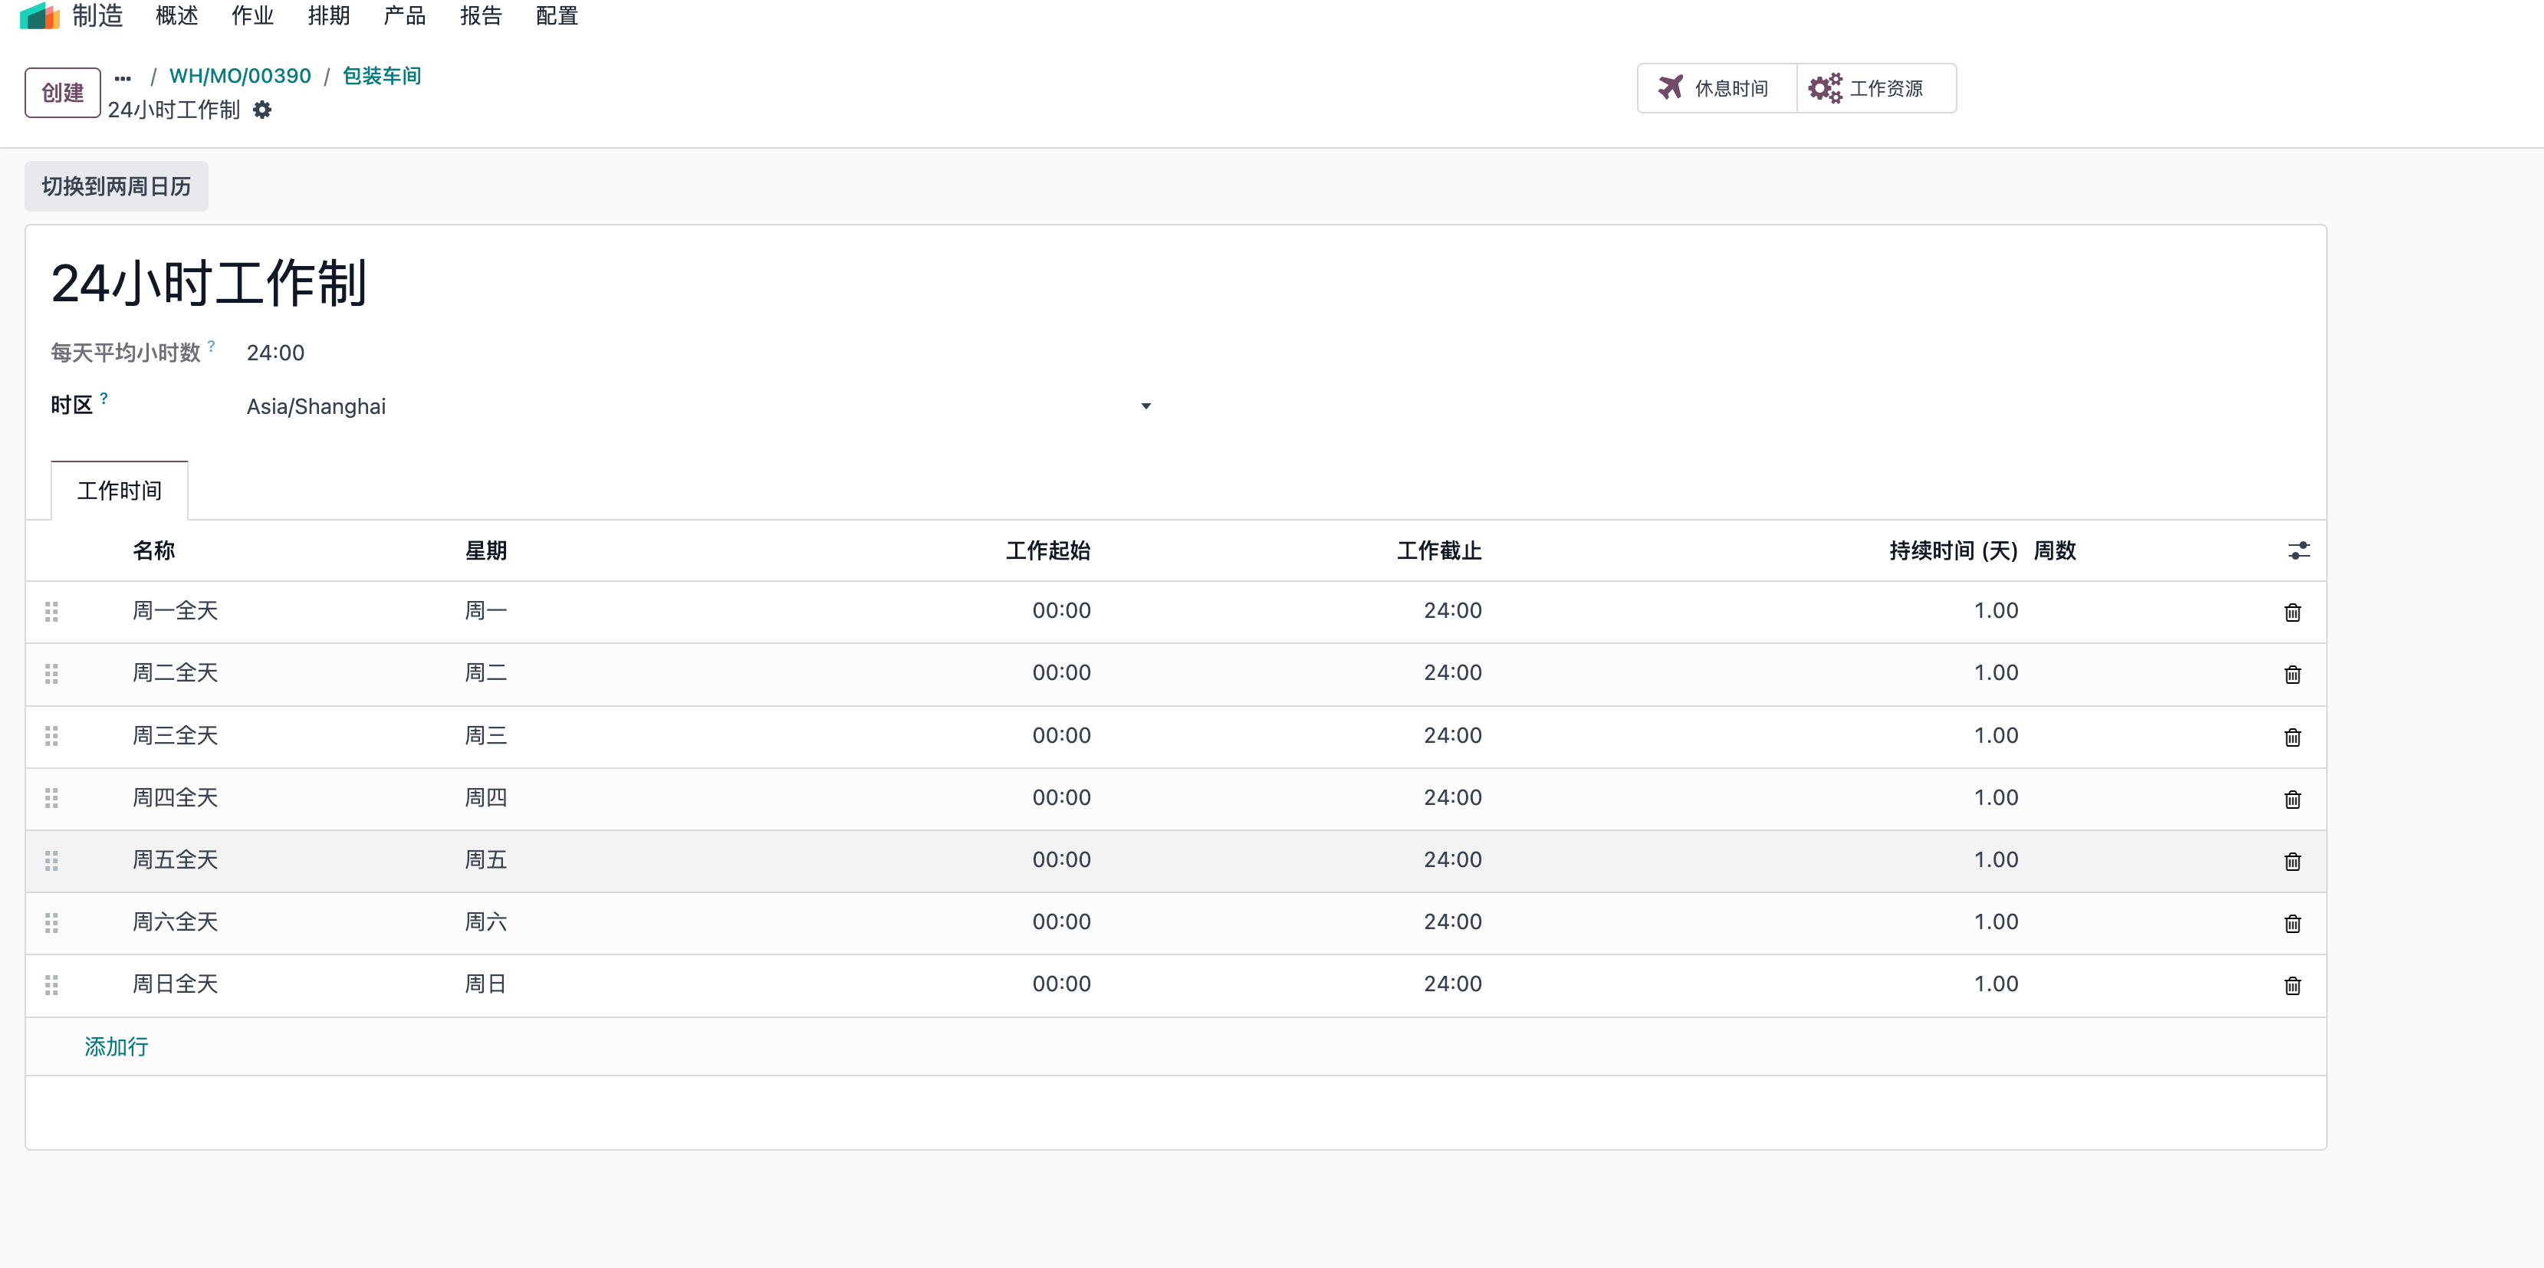
Task: Click 24:00 end time in 周六全天 row
Action: pos(1453,921)
